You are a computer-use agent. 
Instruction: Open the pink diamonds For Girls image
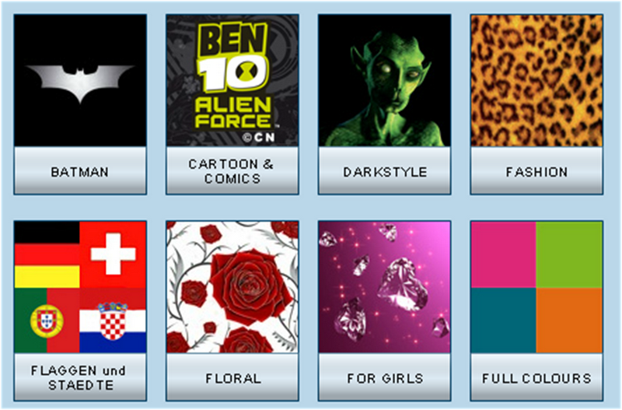[384, 287]
